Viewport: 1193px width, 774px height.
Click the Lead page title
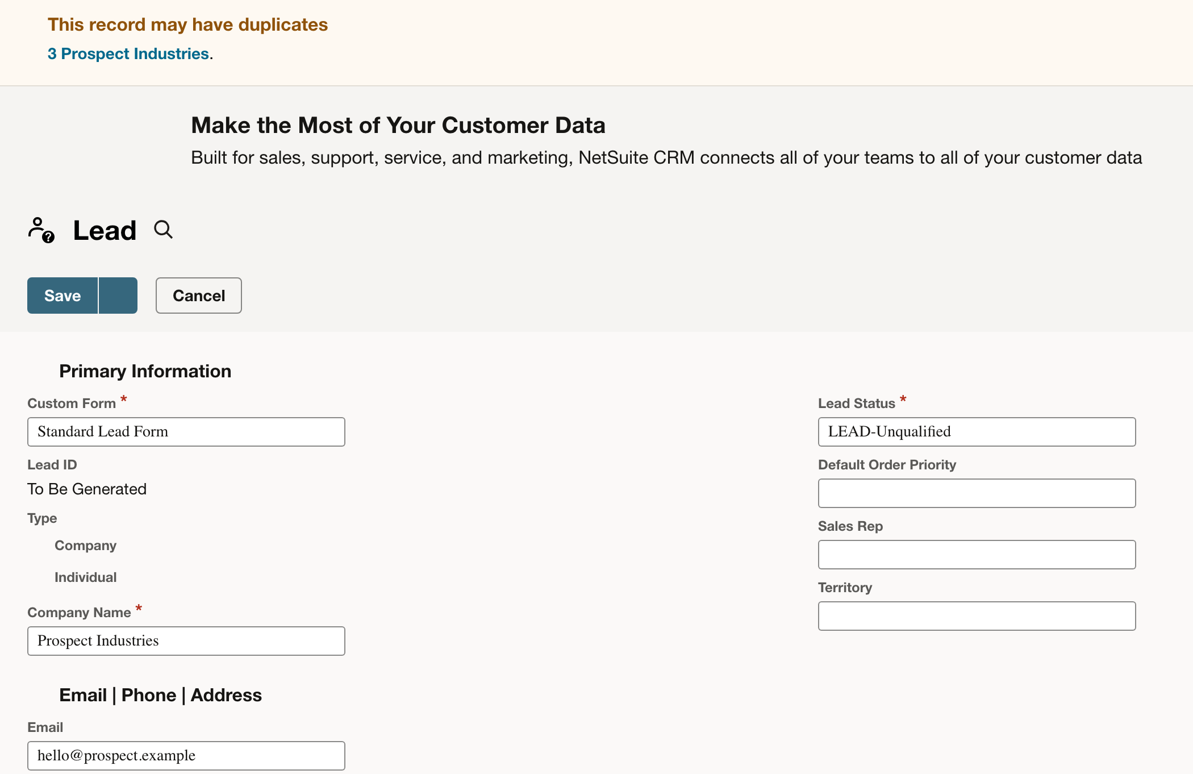[x=105, y=231]
